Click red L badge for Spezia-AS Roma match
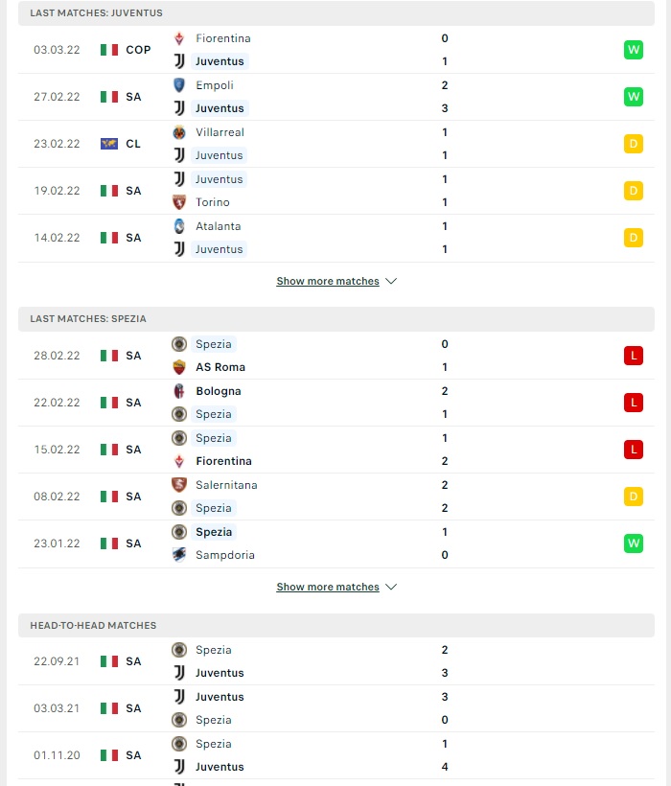 634,356
